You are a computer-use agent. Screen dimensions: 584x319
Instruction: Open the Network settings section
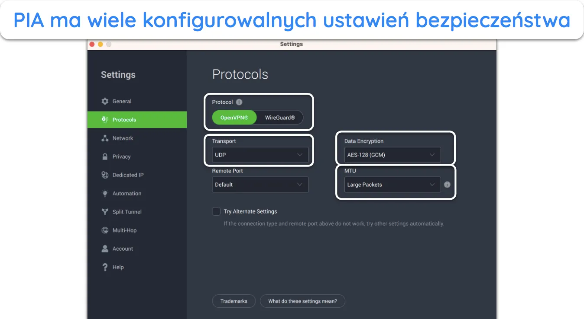pyautogui.click(x=137, y=138)
